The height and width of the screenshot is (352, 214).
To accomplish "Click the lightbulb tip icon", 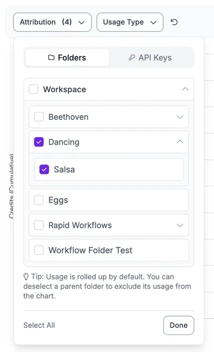I will click(x=26, y=276).
